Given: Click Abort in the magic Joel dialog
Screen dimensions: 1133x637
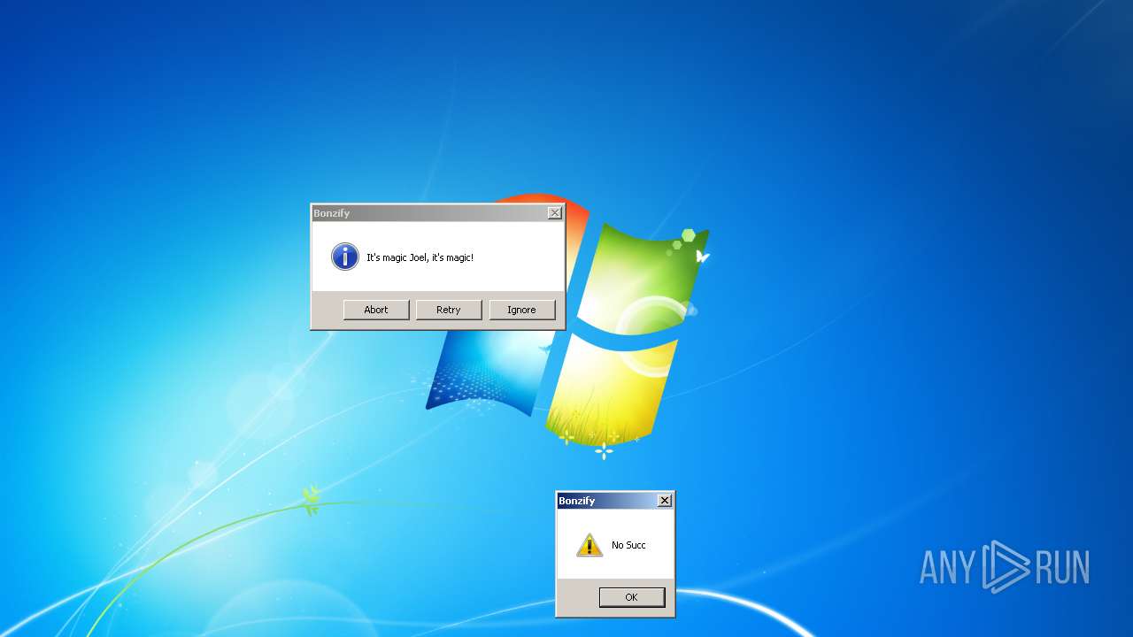Looking at the screenshot, I should coord(376,310).
